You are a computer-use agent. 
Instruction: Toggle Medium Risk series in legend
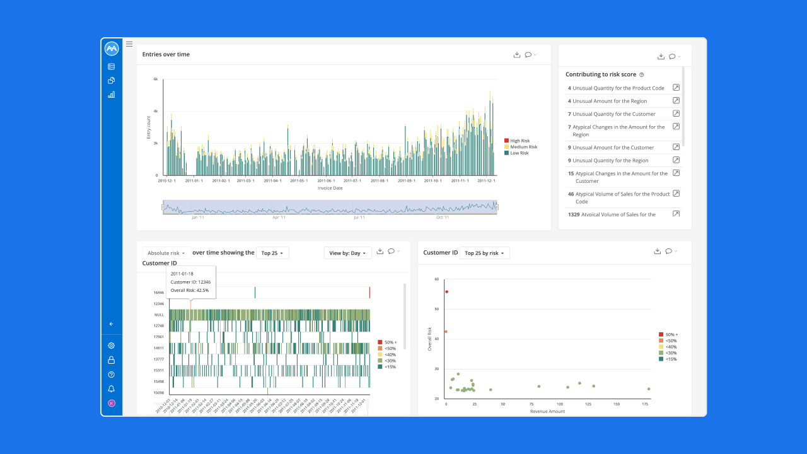[521, 147]
